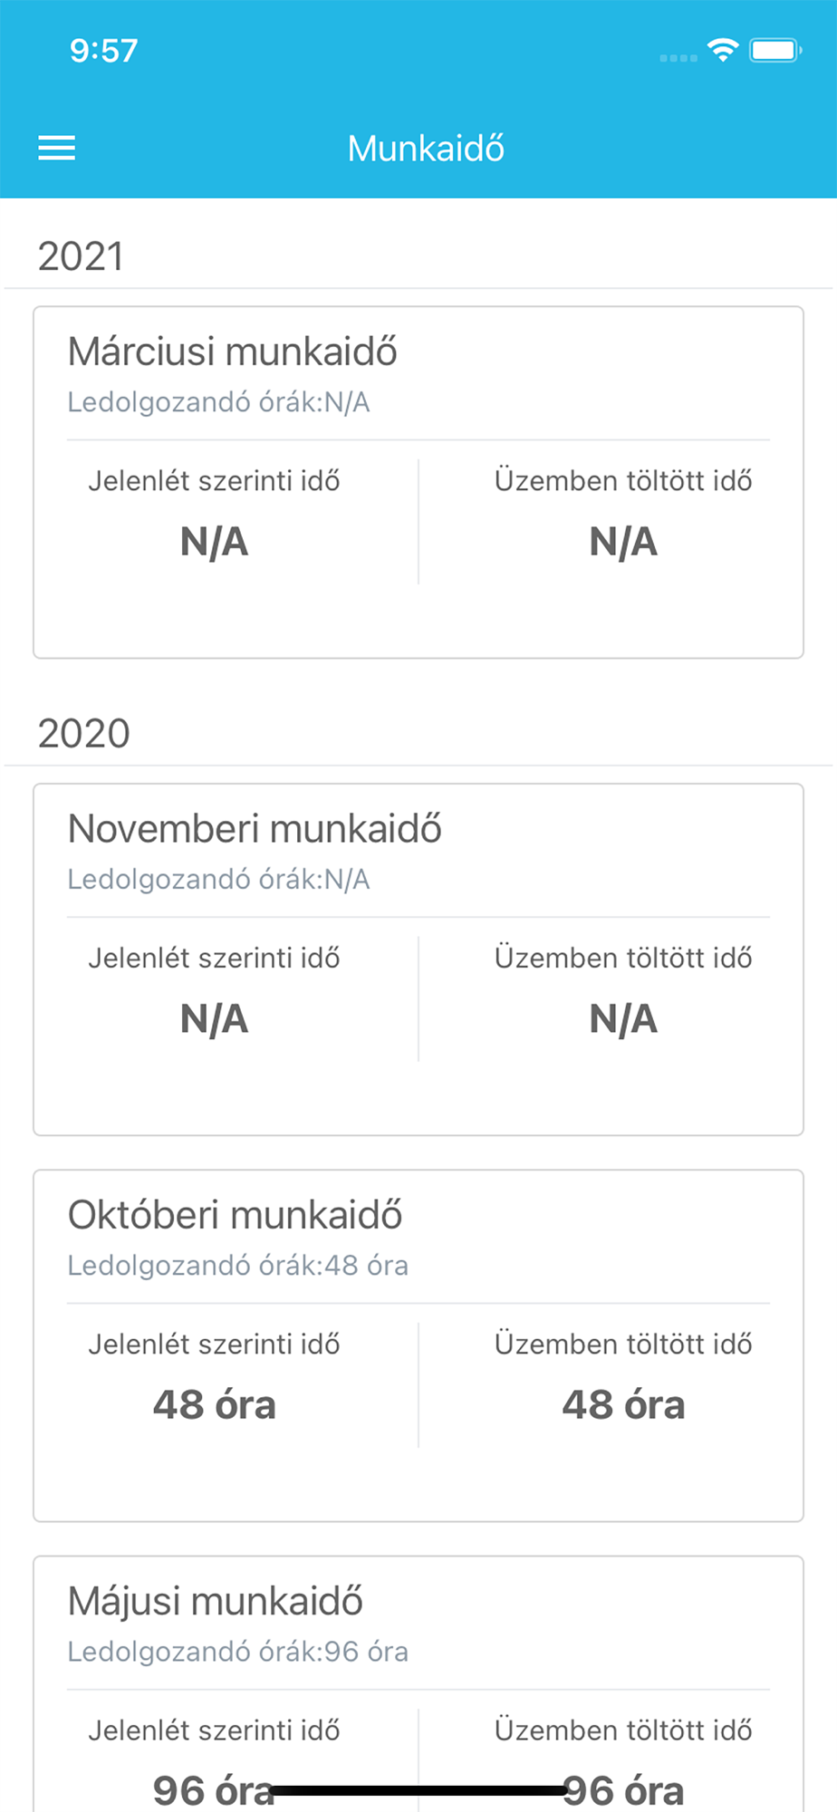Tap Ledolgozandó órák:48 óra text
837x1812 pixels.
(237, 1266)
